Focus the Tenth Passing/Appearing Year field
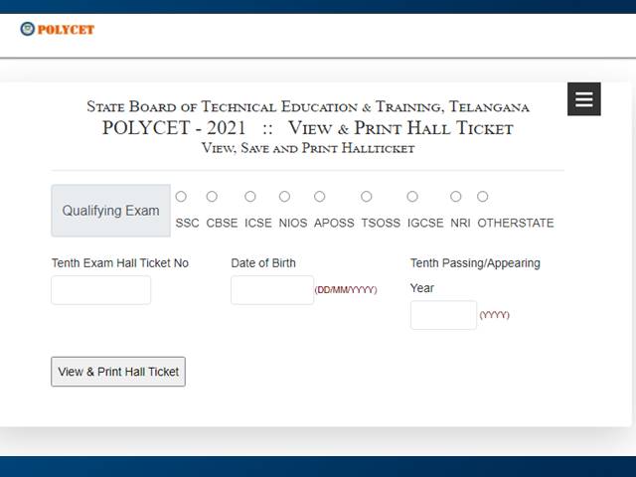This screenshot has height=477, width=636. [x=443, y=315]
